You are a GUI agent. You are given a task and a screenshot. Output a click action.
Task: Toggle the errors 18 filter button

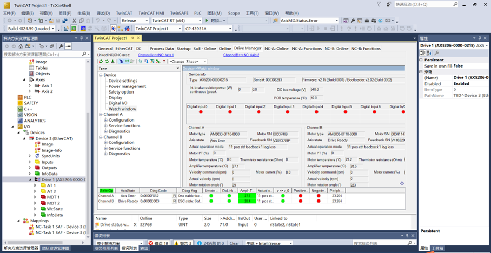pyautogui.click(x=158, y=243)
